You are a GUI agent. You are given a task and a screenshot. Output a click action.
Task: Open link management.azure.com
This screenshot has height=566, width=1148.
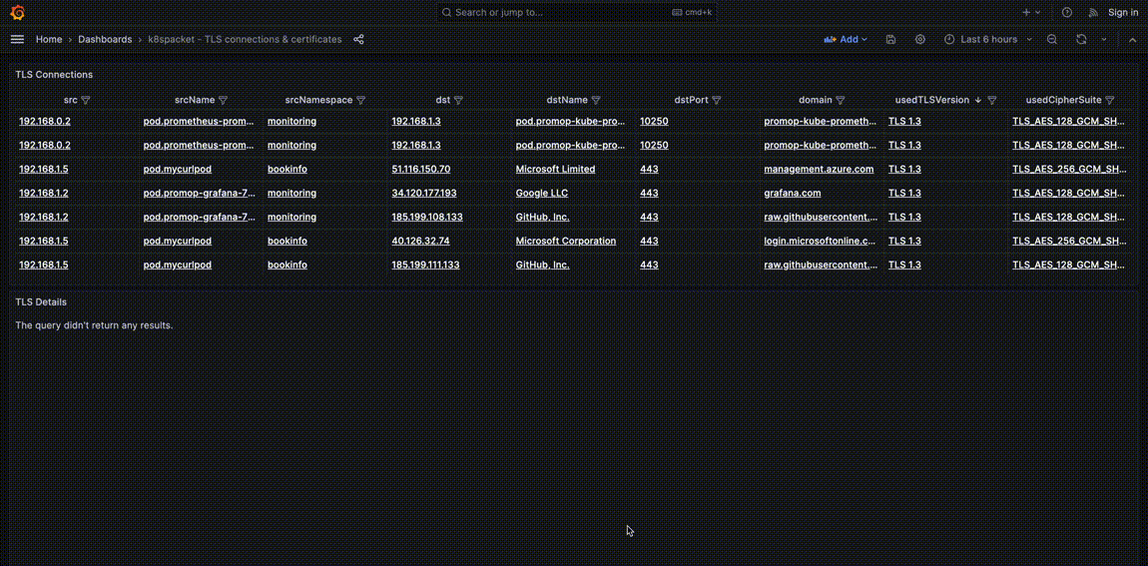pos(819,169)
